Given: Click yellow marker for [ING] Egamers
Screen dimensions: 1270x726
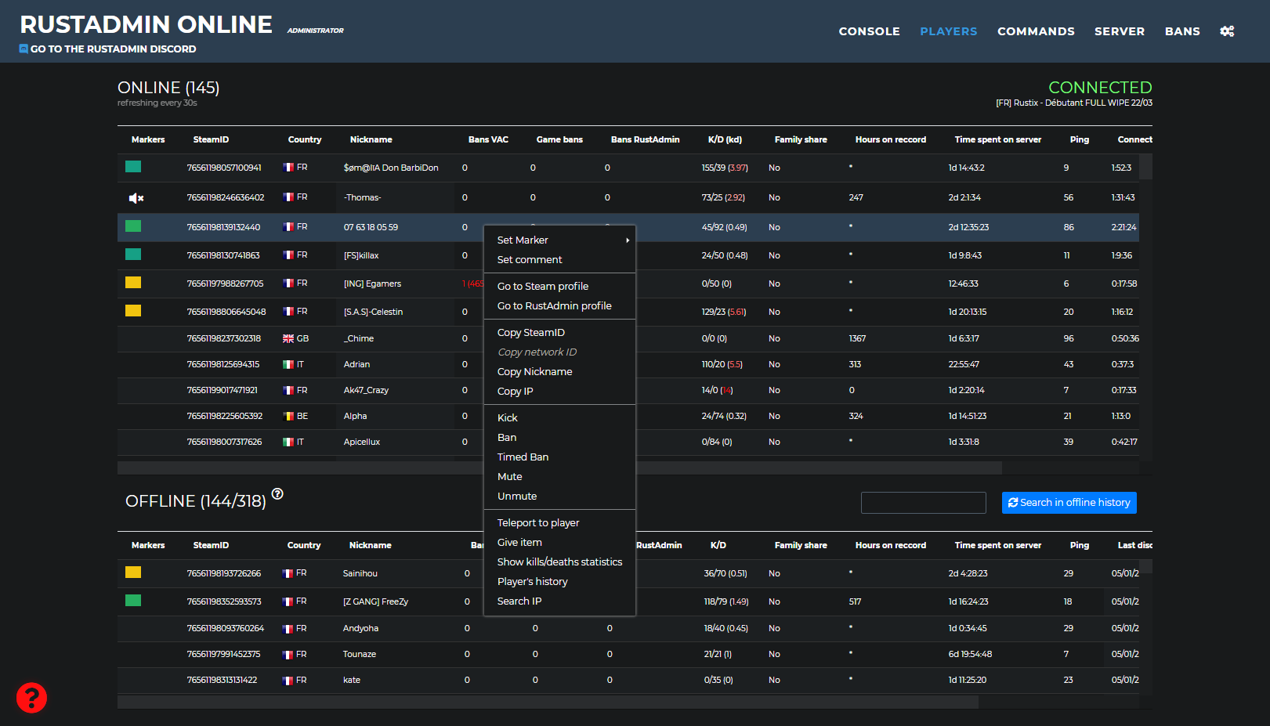Looking at the screenshot, I should pyautogui.click(x=133, y=283).
